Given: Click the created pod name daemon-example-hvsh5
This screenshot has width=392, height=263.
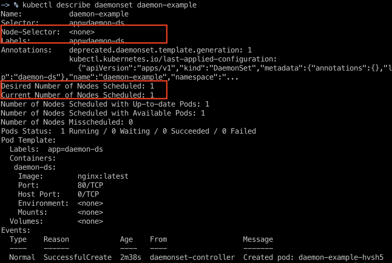Looking at the screenshot, I should click(x=340, y=257).
